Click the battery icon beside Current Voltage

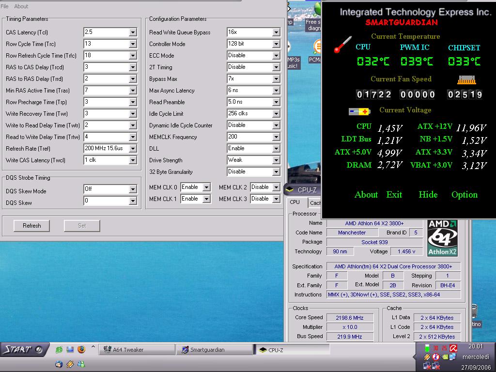359,111
